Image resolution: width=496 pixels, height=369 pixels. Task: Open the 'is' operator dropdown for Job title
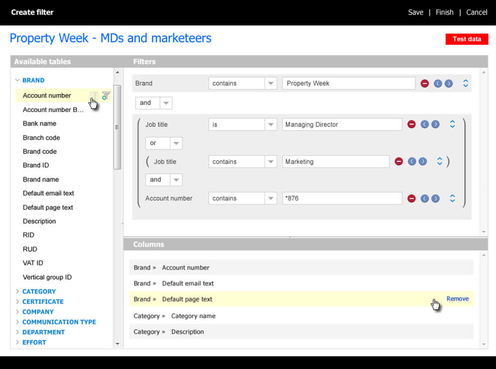pos(270,124)
